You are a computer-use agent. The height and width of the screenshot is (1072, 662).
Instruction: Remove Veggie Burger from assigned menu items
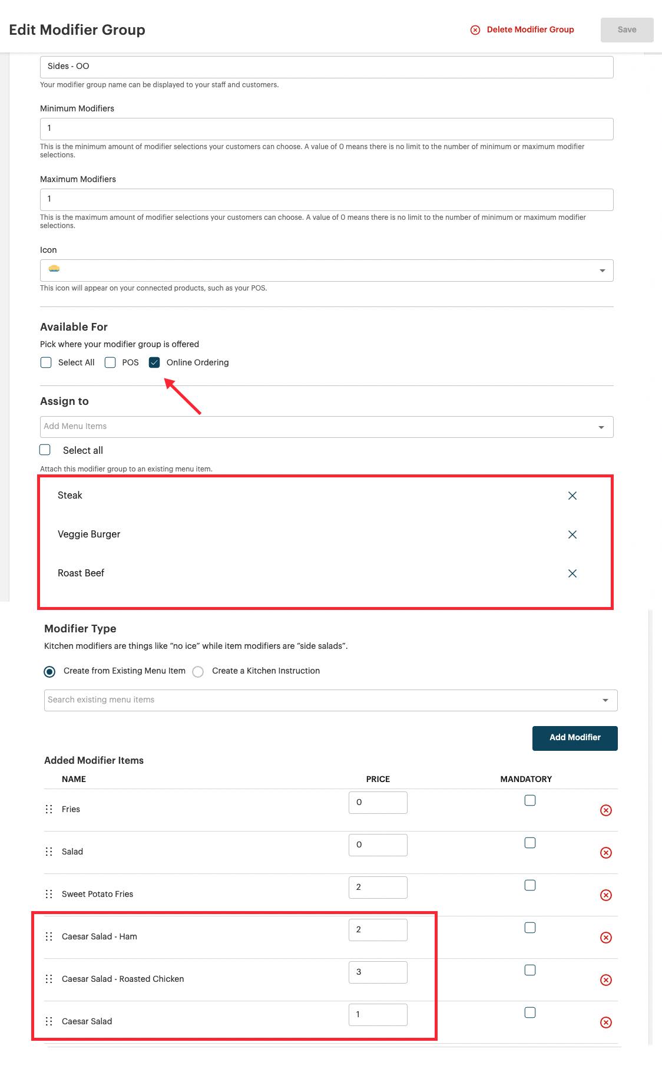point(572,535)
